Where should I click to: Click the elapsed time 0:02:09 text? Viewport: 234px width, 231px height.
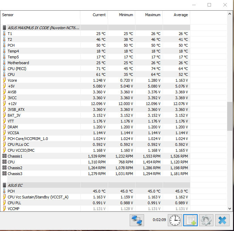tap(159, 220)
